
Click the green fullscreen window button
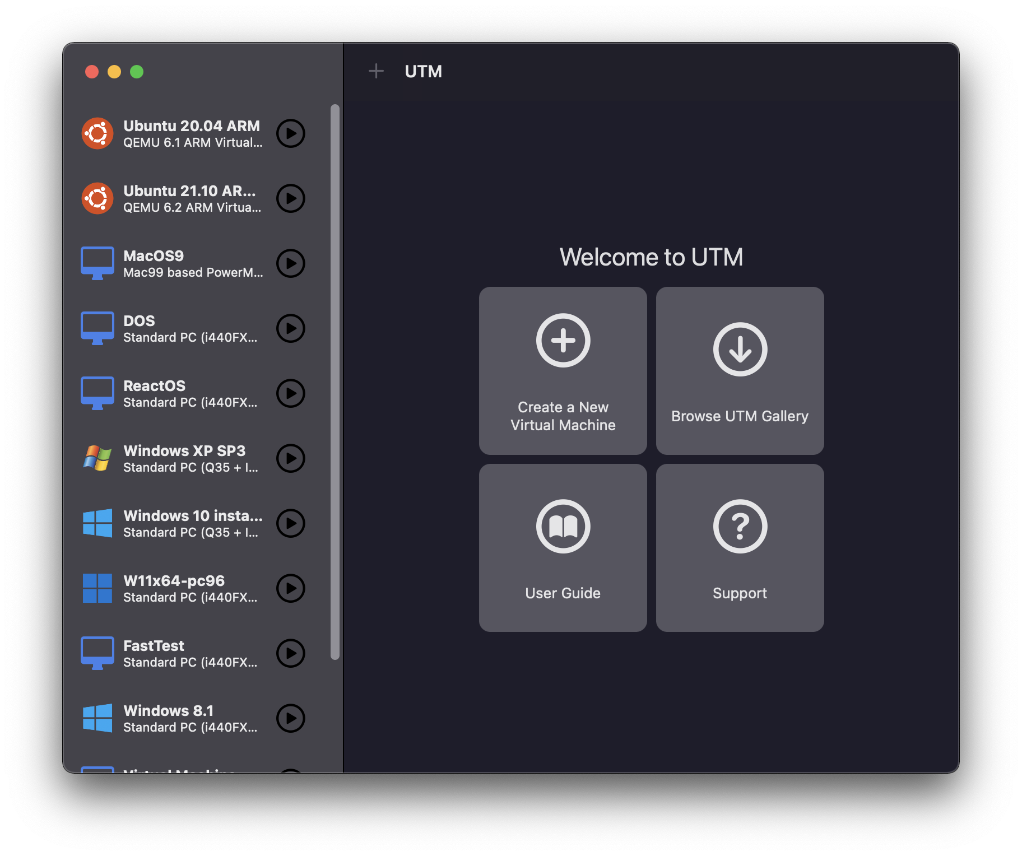tap(137, 72)
